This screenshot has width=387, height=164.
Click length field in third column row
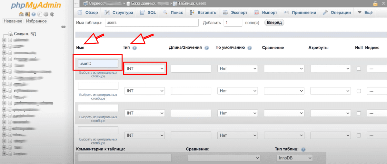191,113
